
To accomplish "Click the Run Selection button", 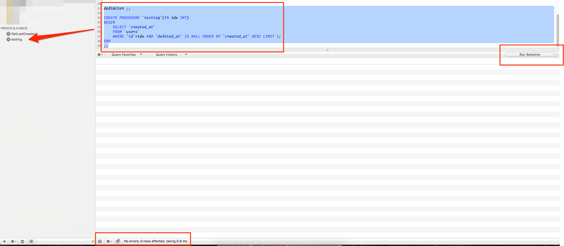I will (529, 55).
